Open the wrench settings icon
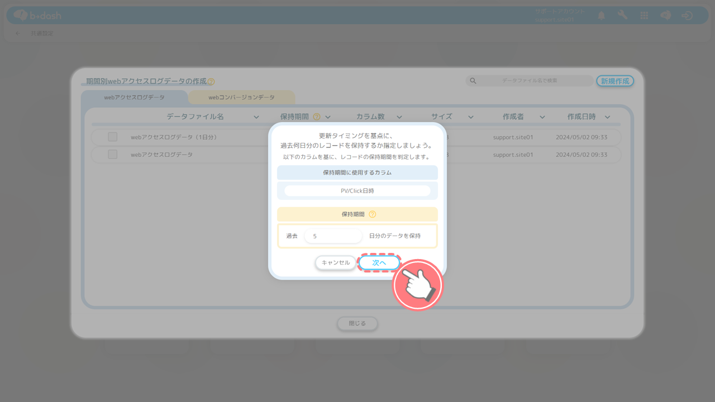The height and width of the screenshot is (402, 715). tap(622, 15)
